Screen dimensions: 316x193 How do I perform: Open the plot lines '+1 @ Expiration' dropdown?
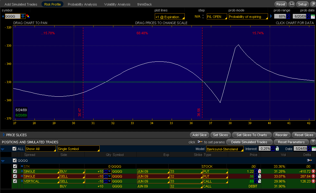pyautogui.click(x=170, y=17)
